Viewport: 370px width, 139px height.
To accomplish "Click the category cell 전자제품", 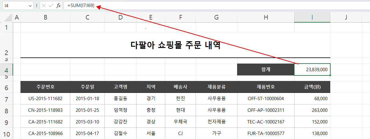I will click(216, 122).
